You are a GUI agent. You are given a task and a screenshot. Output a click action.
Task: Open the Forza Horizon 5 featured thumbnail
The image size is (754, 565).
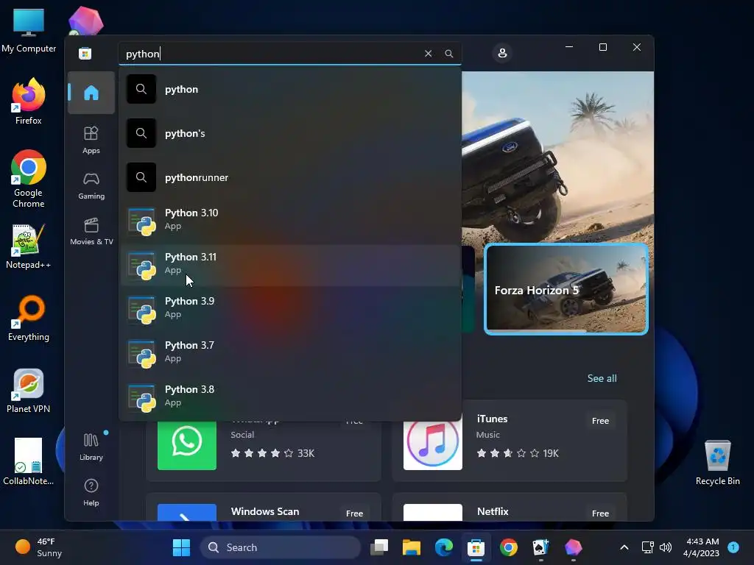point(566,288)
